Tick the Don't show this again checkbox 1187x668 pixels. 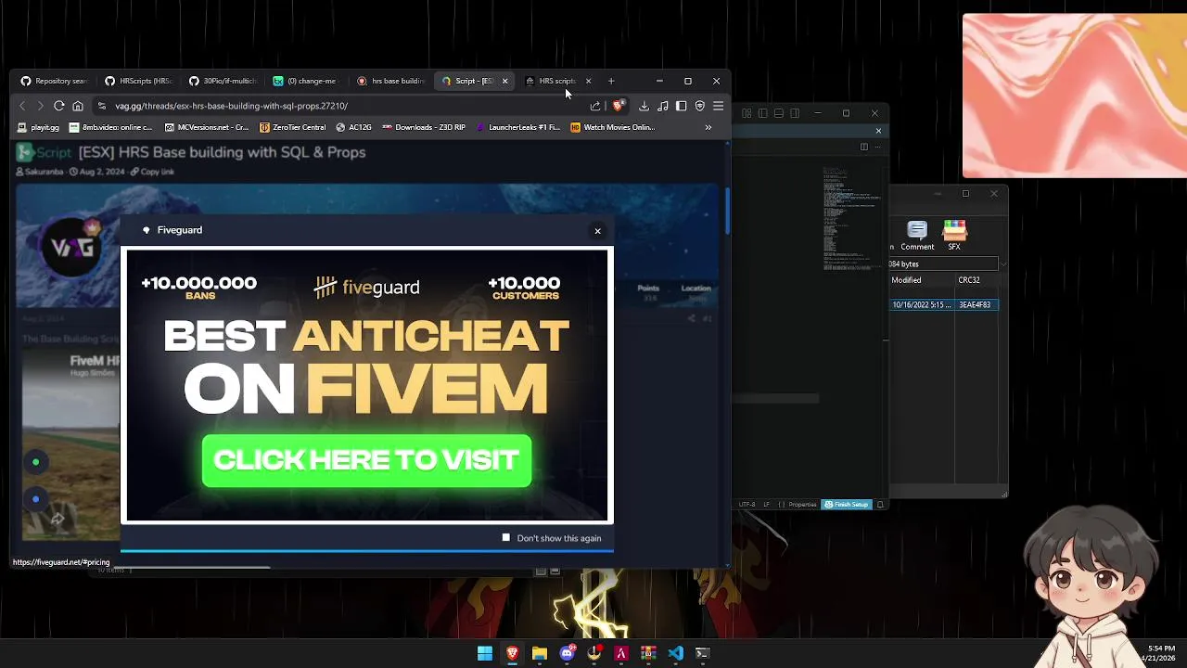click(506, 538)
